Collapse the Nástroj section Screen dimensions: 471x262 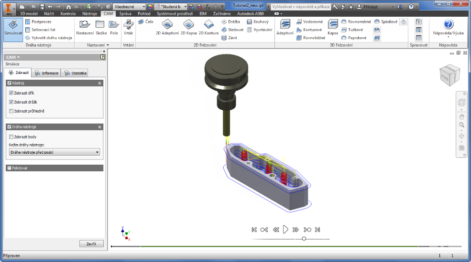pos(100,83)
